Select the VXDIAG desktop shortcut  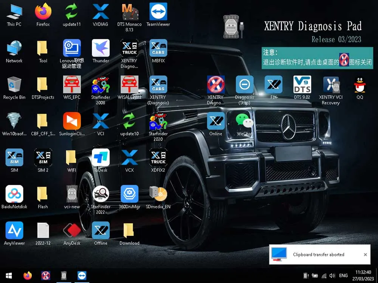click(101, 15)
